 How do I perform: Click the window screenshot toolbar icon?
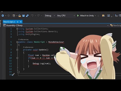pyautogui.click(x=109, y=16)
